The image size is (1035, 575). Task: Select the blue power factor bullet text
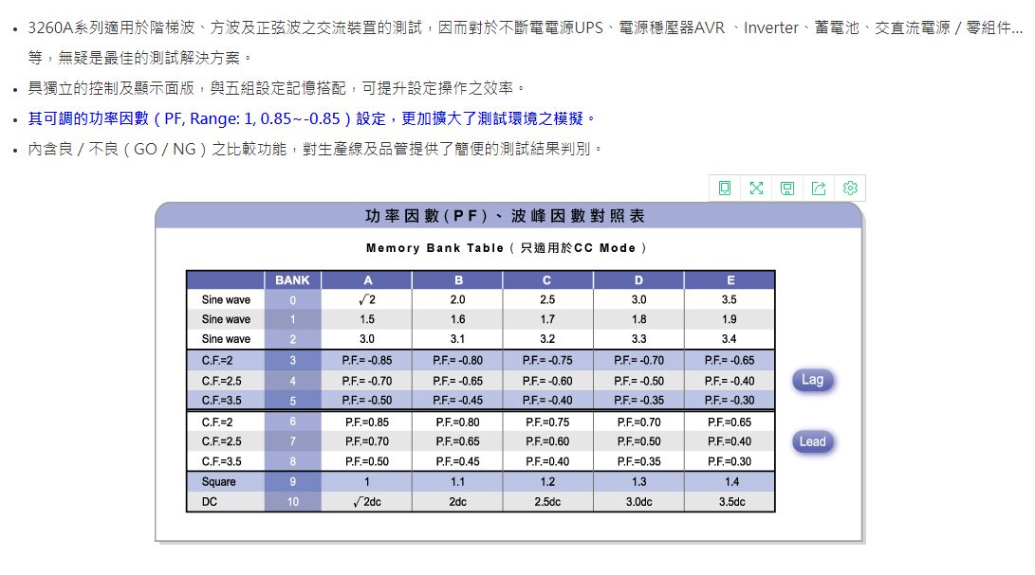[x=311, y=118]
